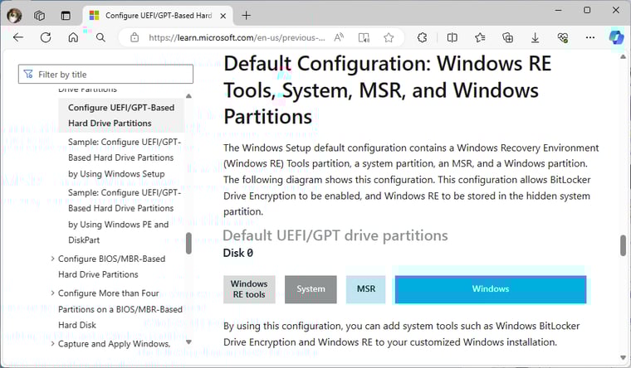Viewport: 631px width, 368px height.
Task: Select the Configure UEFI/GPT-Based Hard tab
Action: pos(158,16)
